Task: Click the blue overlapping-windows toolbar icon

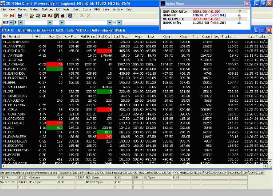Action: 38,16
